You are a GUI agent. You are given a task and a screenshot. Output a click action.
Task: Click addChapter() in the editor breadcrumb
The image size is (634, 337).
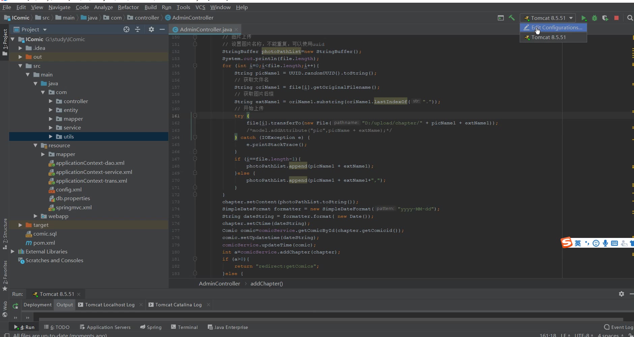click(266, 283)
